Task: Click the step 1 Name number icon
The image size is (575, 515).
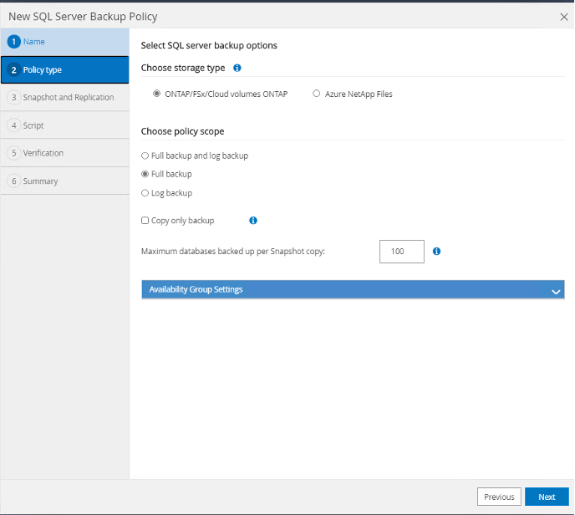Action: coord(13,42)
